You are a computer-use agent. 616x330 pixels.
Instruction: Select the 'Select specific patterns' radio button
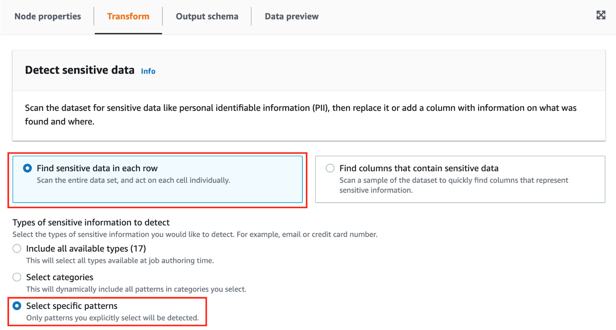click(17, 306)
